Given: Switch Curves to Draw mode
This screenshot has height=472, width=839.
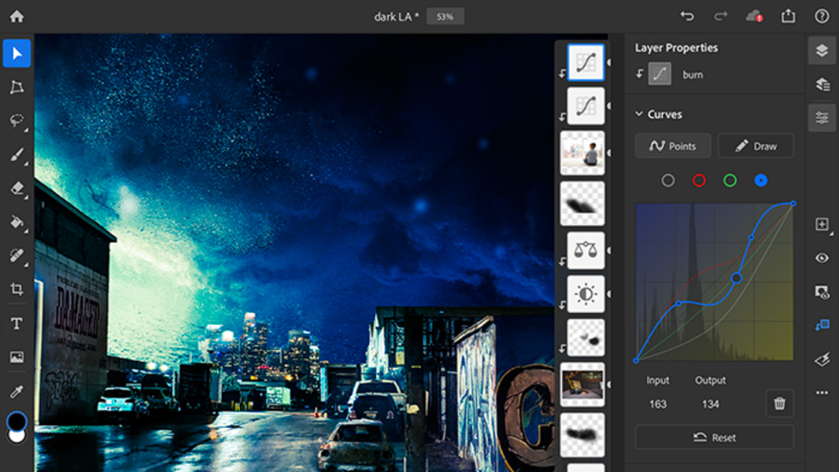Looking at the screenshot, I should [756, 146].
